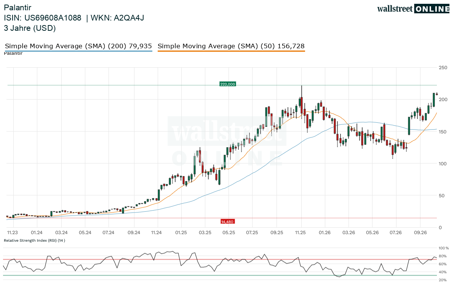
Task: Click the wallstreet ONLINE logo in the header
Action: 413,9
